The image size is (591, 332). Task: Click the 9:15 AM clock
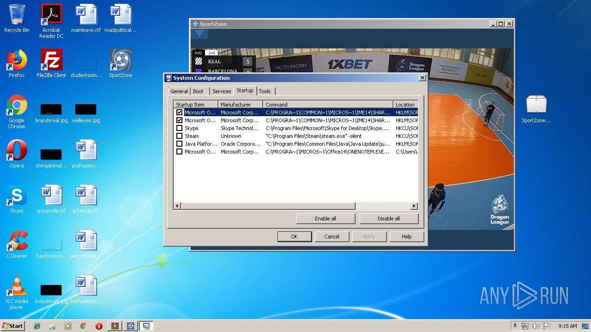[x=567, y=326]
